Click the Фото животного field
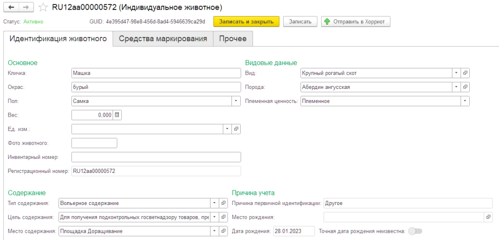 click(x=94, y=143)
